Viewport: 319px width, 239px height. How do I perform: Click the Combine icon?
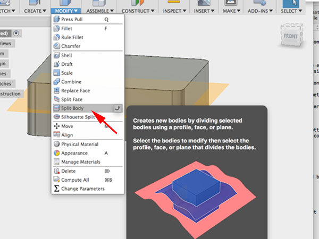tap(56, 82)
